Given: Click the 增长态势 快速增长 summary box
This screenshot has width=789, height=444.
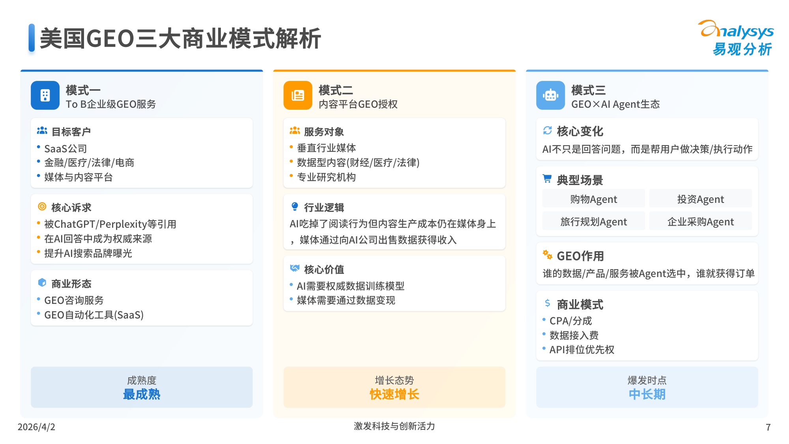Looking at the screenshot, I should pos(394,387).
